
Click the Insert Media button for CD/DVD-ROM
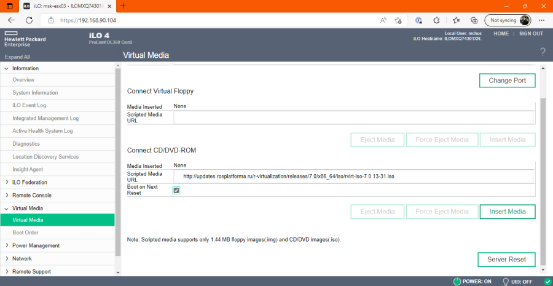click(x=507, y=212)
